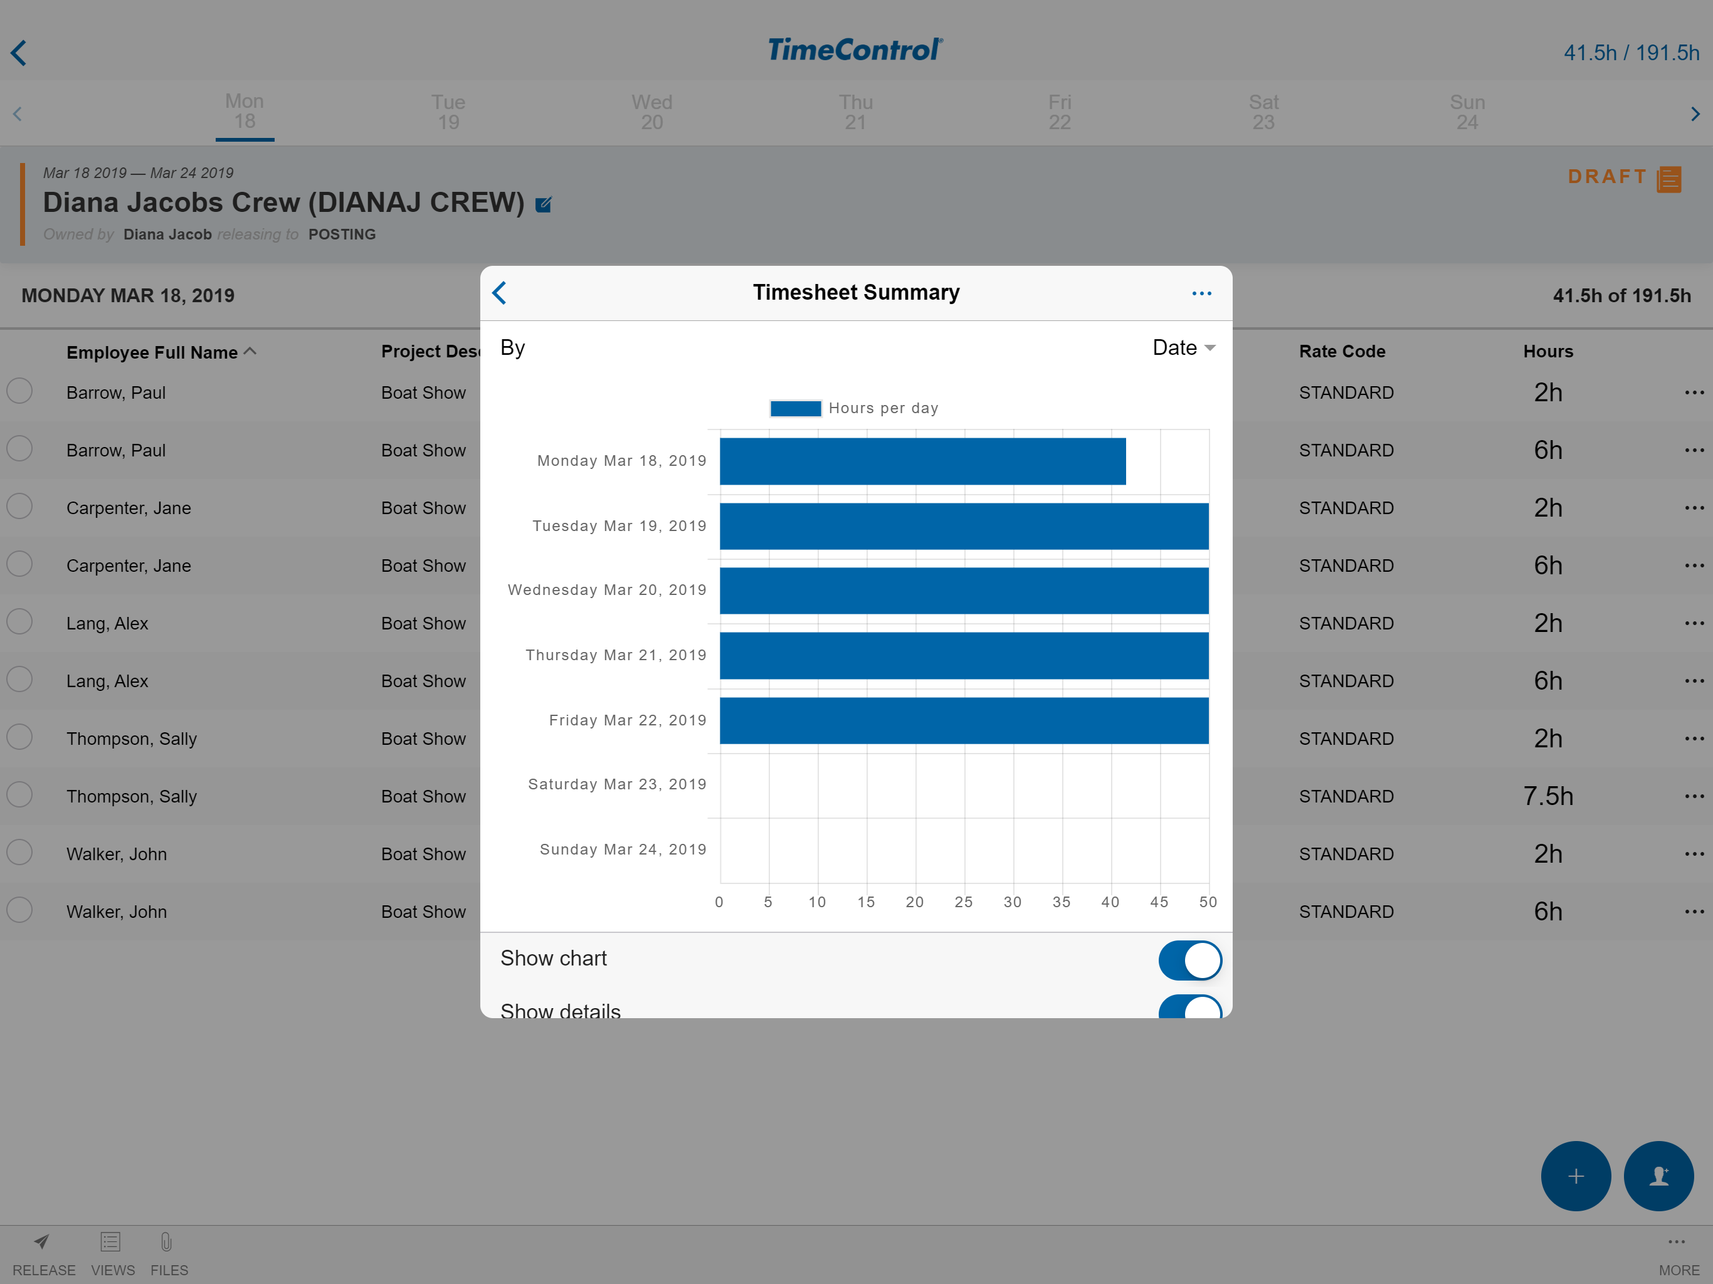
Task: Open the By Date dropdown
Action: (1183, 348)
